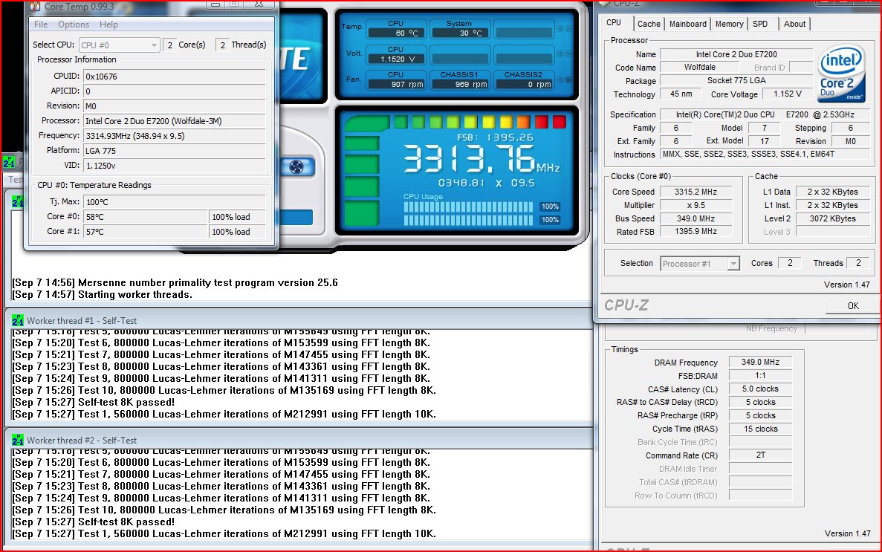
Task: Click the left arrow on the Fan. row
Action: (560, 80)
